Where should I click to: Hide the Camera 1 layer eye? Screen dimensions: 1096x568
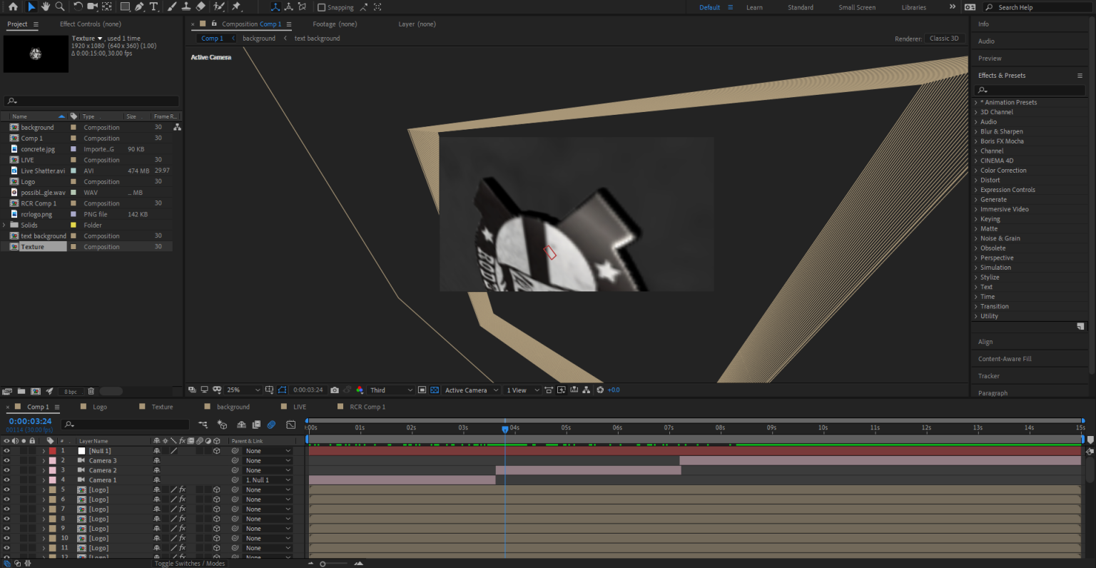[6, 480]
